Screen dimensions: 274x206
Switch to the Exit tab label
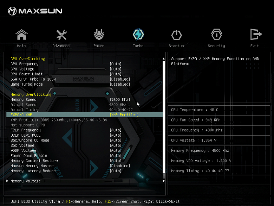[x=254, y=46]
